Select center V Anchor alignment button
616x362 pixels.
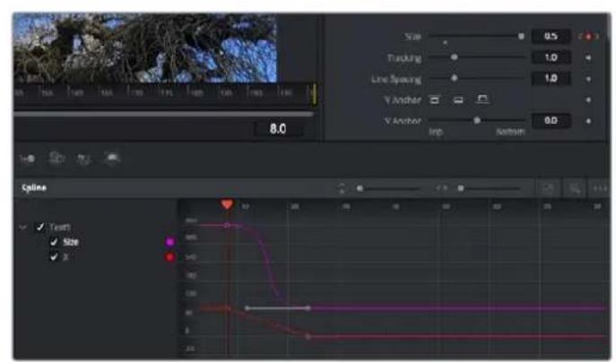coord(458,100)
